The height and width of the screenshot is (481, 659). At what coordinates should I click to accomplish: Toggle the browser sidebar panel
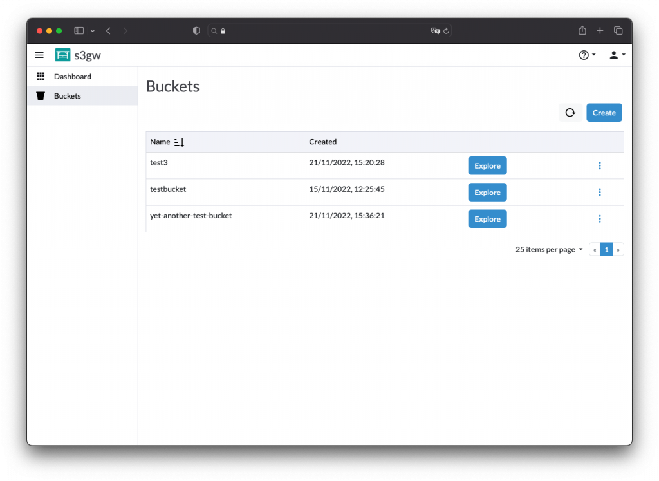[79, 31]
